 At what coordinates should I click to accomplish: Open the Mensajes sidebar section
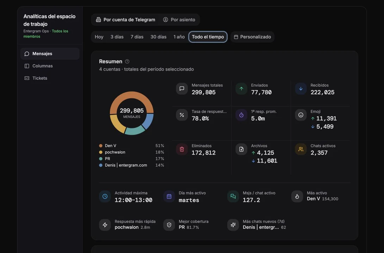tap(50, 54)
